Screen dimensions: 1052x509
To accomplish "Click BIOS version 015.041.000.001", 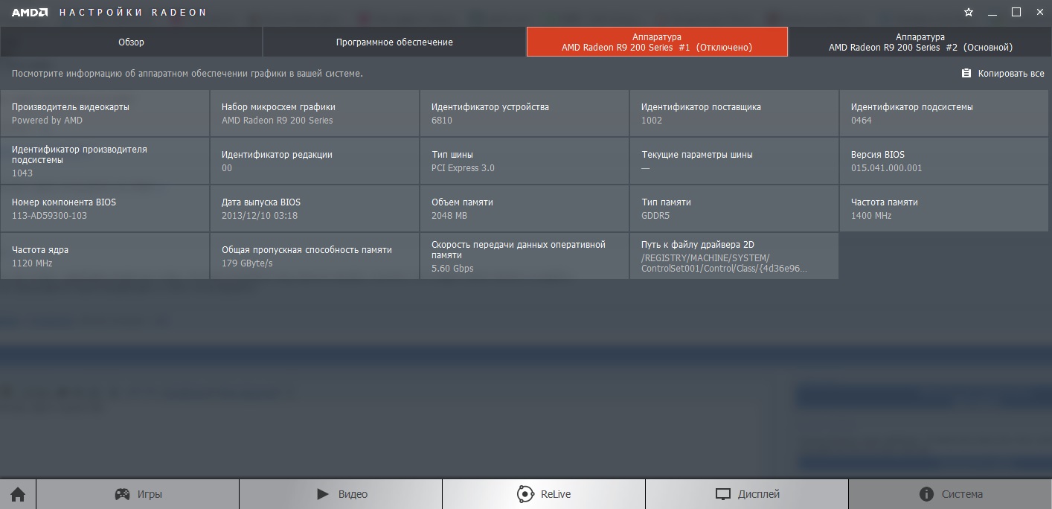I will 887,168.
